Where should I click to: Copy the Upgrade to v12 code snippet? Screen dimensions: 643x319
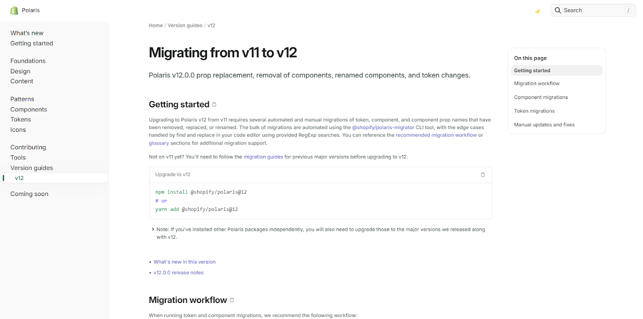pos(483,175)
